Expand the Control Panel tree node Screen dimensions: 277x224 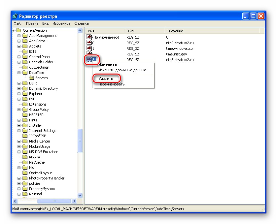19,57
